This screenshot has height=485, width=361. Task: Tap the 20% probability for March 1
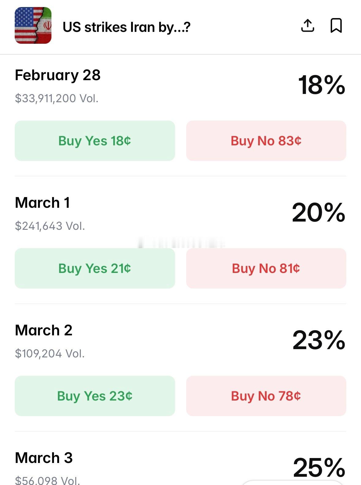(x=318, y=213)
